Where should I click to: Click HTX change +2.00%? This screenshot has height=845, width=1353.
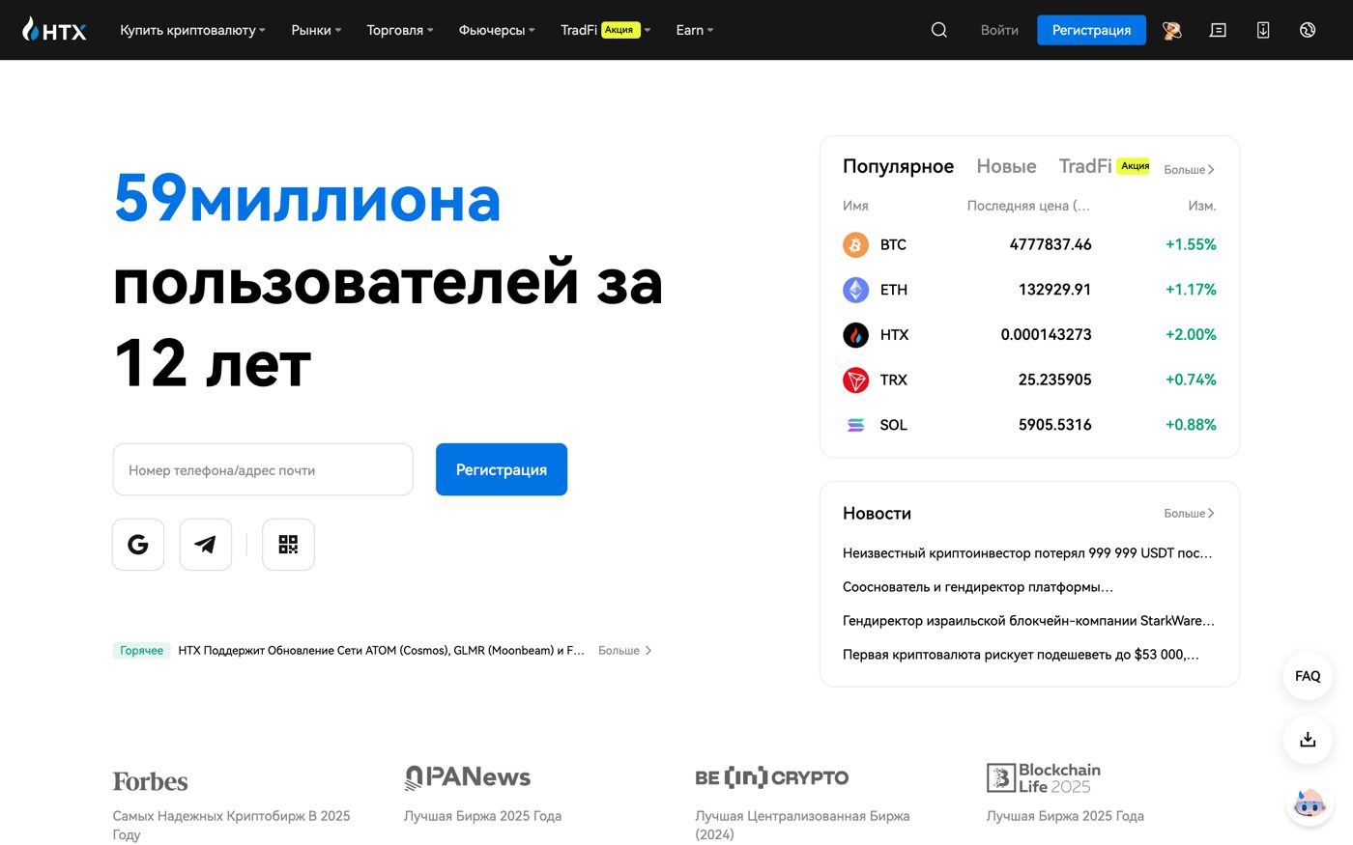[x=1191, y=335]
